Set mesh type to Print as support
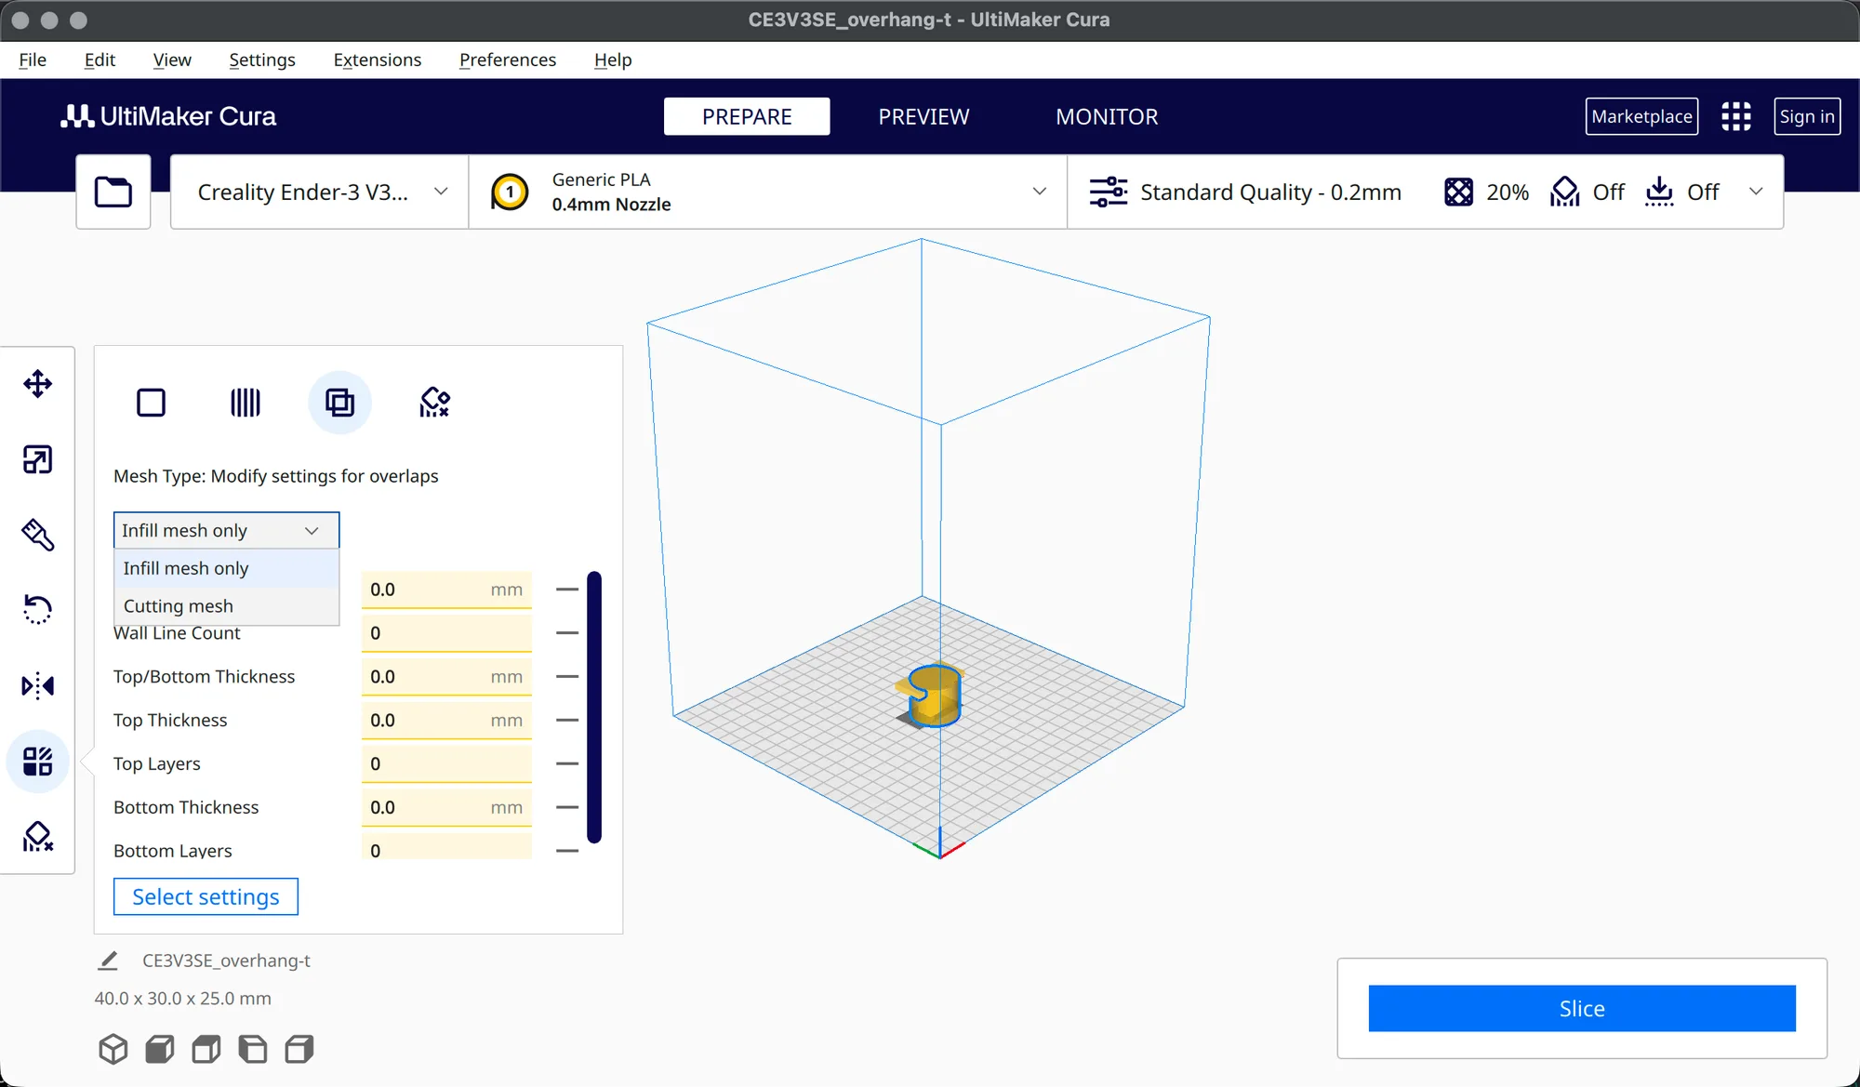This screenshot has width=1860, height=1087. coord(246,403)
